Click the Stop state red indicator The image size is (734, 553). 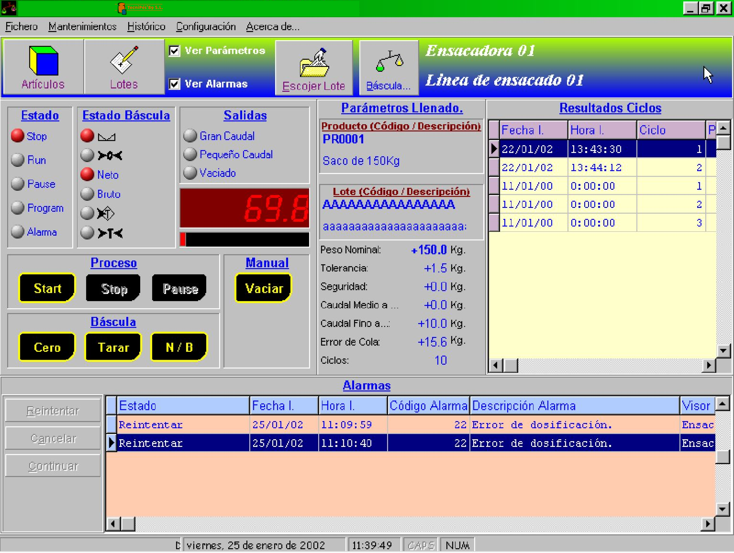(x=18, y=136)
